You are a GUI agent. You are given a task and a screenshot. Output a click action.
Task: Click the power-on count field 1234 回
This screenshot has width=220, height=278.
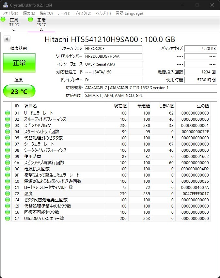[x=201, y=72]
